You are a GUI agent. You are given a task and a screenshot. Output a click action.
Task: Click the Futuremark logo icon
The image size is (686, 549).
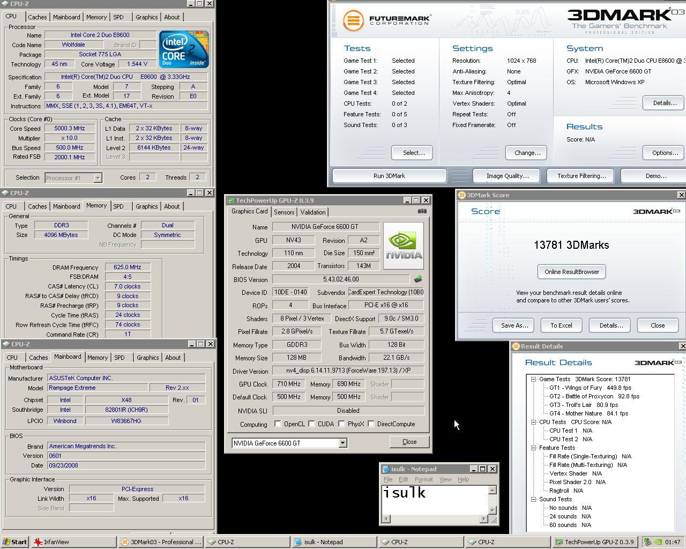click(x=353, y=21)
